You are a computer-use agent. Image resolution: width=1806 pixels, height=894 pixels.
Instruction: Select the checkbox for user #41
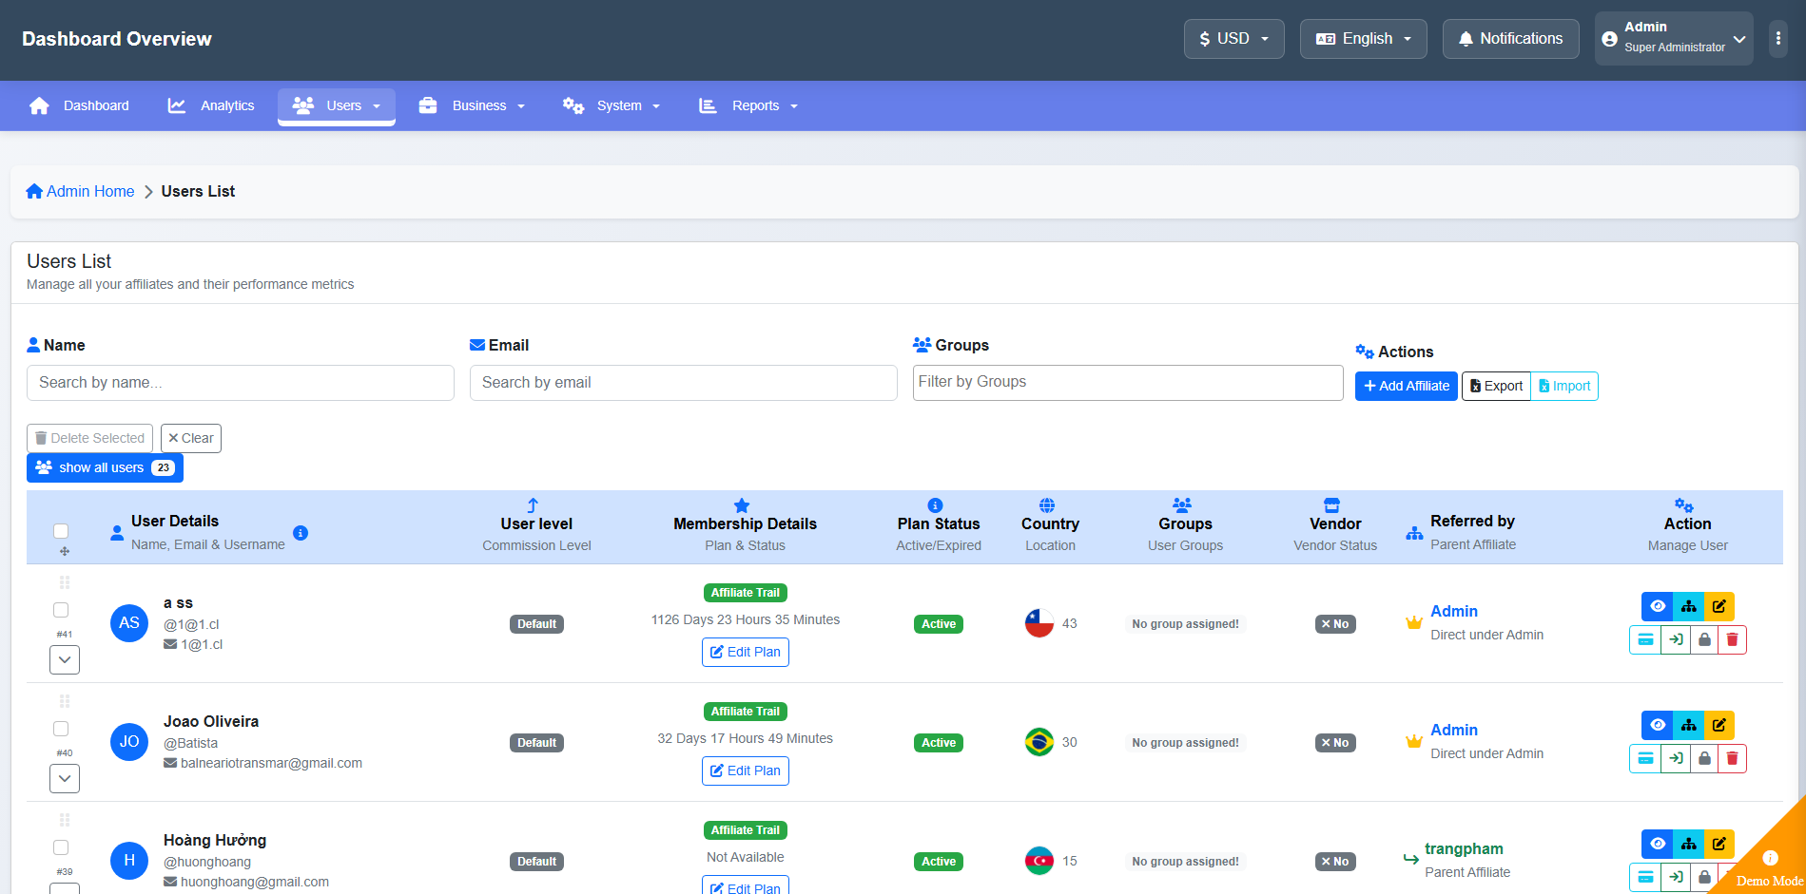[61, 610]
